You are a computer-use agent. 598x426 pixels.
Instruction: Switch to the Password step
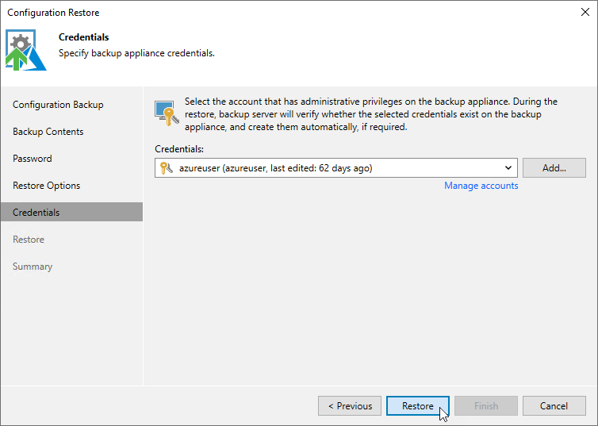pos(33,159)
